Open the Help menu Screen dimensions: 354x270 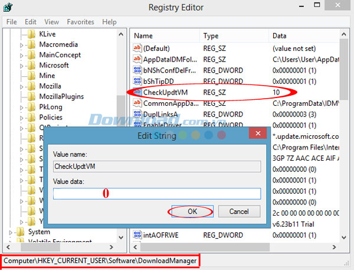[x=109, y=22]
